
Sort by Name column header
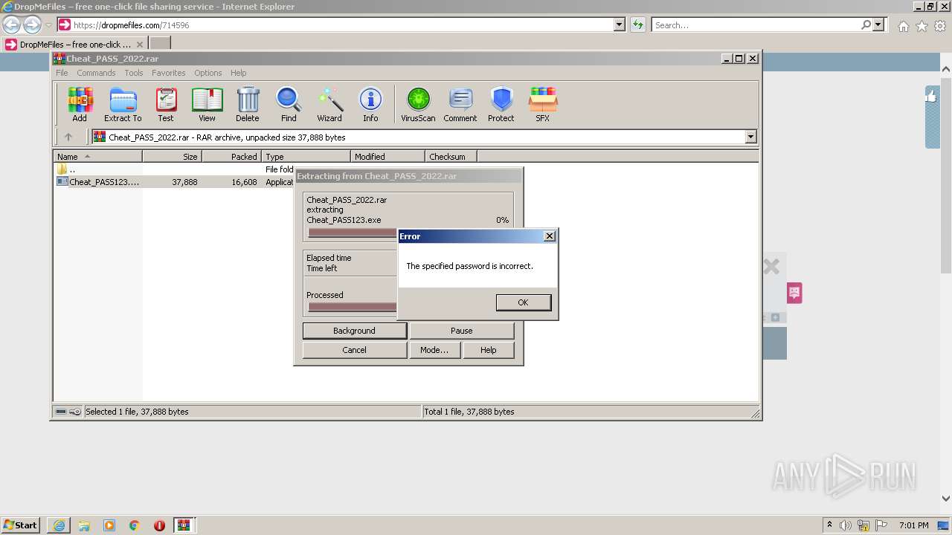[97, 157]
